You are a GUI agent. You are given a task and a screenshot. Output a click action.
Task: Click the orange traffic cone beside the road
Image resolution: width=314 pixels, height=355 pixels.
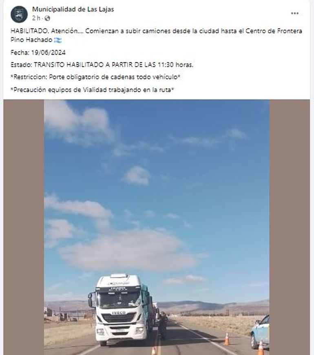[227, 339]
